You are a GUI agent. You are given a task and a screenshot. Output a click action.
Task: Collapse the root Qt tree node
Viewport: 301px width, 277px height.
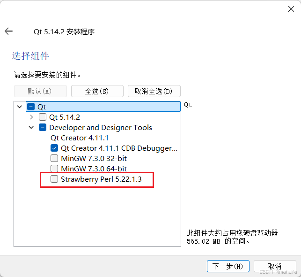(x=20, y=107)
